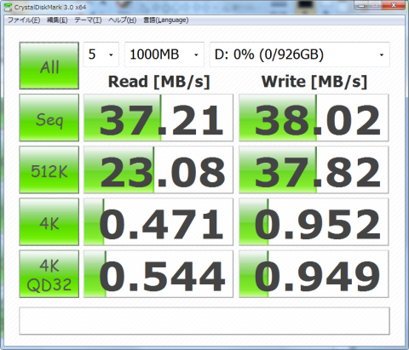Start the 512K benchmark test
409x350 pixels.
(49, 169)
